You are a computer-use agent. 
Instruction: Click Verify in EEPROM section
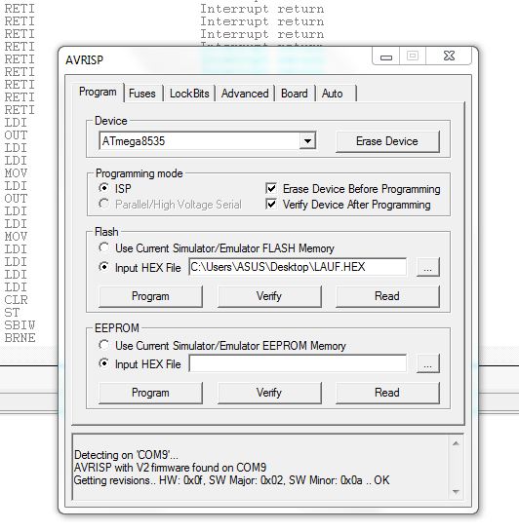(x=269, y=393)
